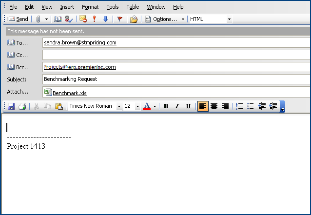311x215 pixels.
Task: Click the red Message Flag icon
Action: pos(119,19)
